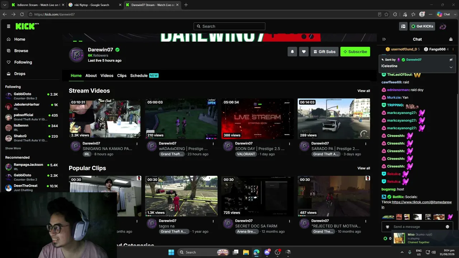The height and width of the screenshot is (258, 459).
Task: Open the media control music icon
Action: [x=405, y=14]
